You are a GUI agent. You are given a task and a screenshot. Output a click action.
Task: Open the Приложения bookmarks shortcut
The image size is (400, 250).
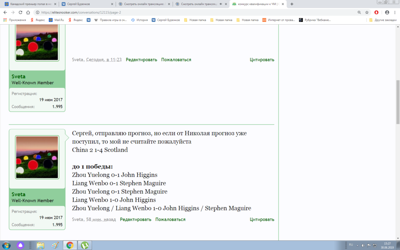(x=15, y=20)
